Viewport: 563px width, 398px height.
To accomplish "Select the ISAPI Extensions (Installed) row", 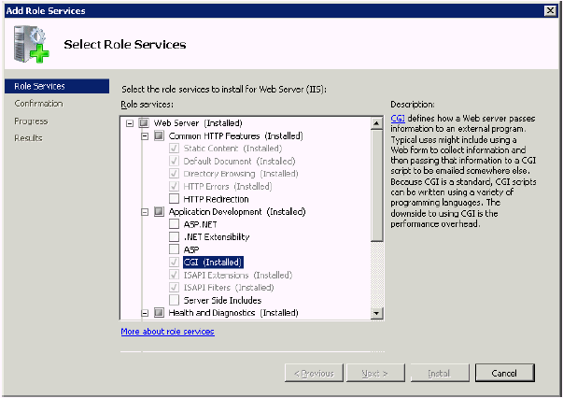I will click(x=238, y=276).
